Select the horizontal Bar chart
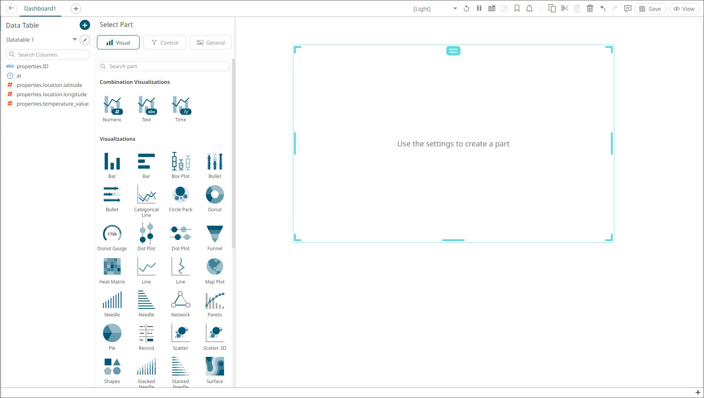Image resolution: width=704 pixels, height=398 pixels. tap(146, 165)
